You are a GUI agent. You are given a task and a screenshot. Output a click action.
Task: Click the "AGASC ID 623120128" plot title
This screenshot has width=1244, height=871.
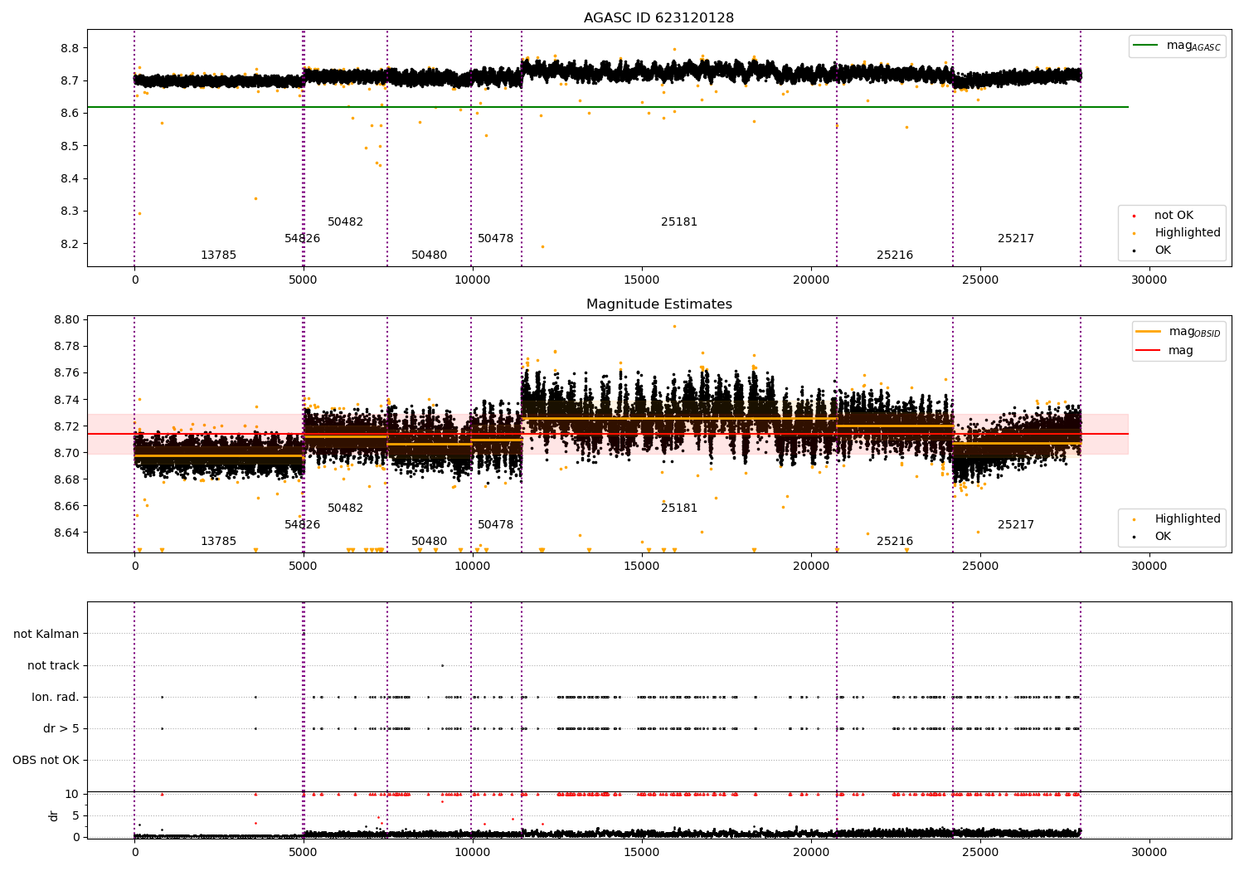658,18
